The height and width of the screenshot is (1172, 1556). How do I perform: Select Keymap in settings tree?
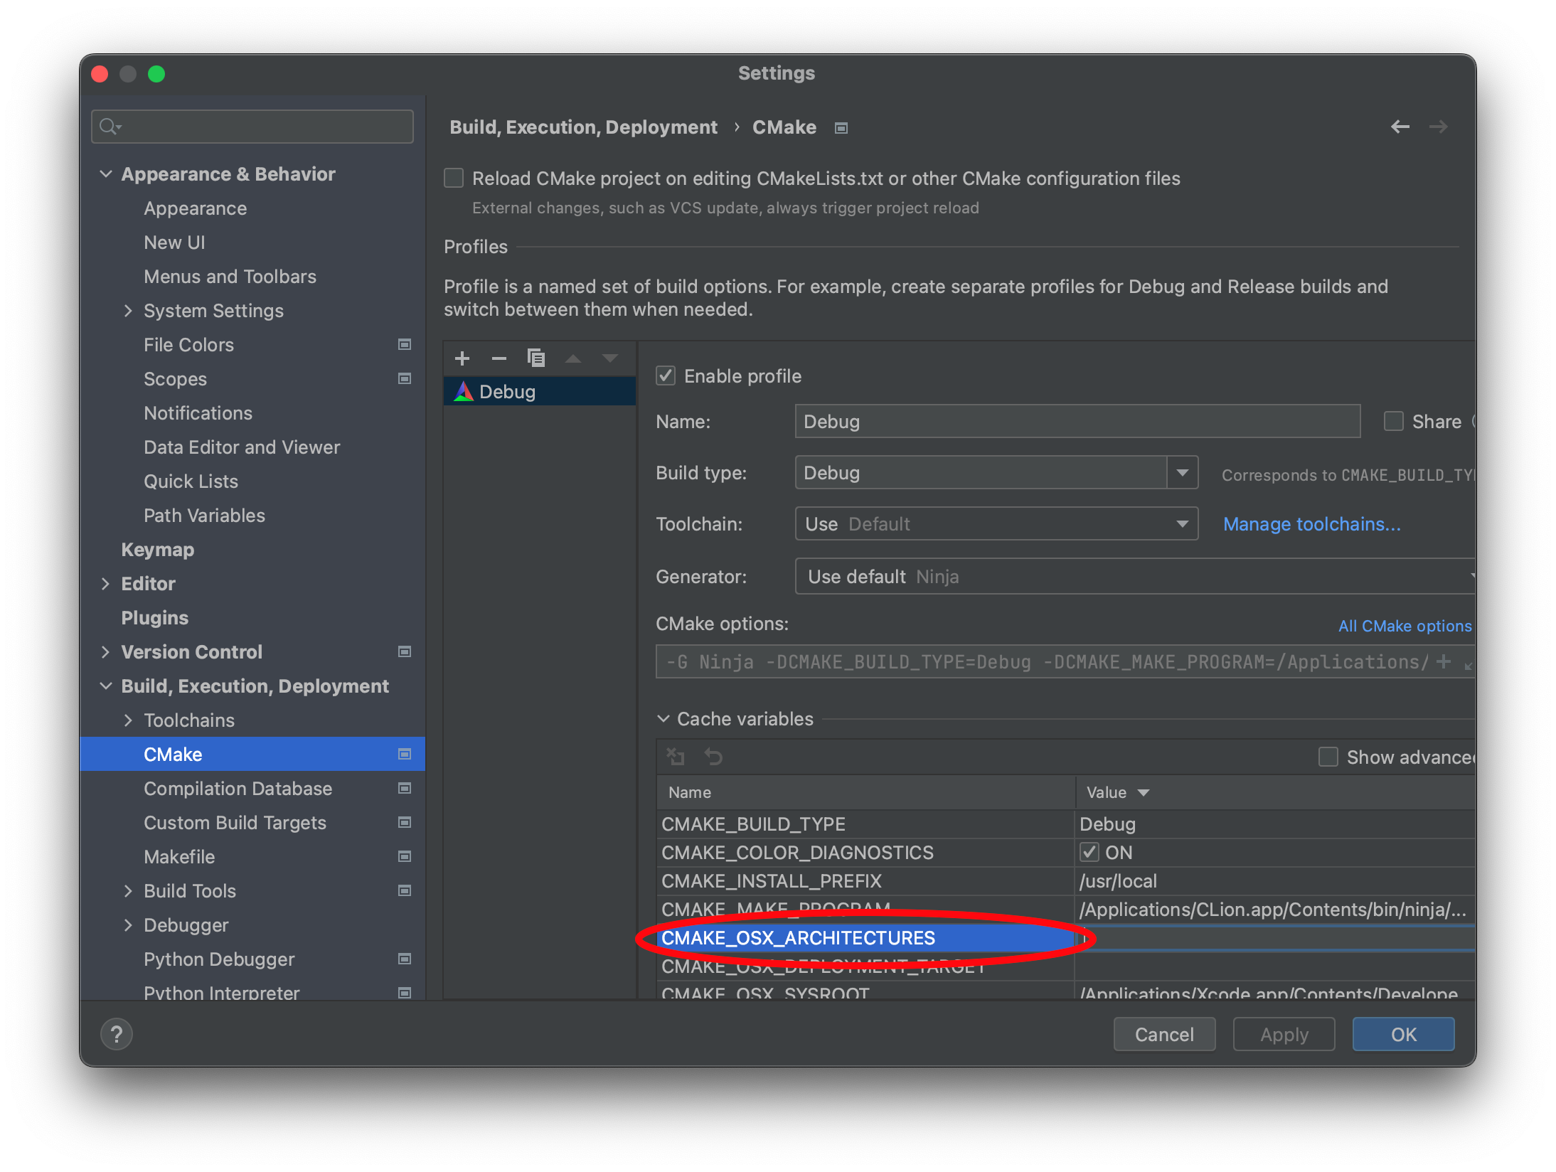point(158,550)
